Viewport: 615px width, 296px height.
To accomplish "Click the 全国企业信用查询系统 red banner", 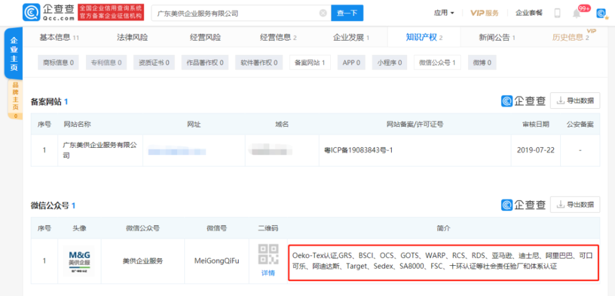I will (x=111, y=12).
